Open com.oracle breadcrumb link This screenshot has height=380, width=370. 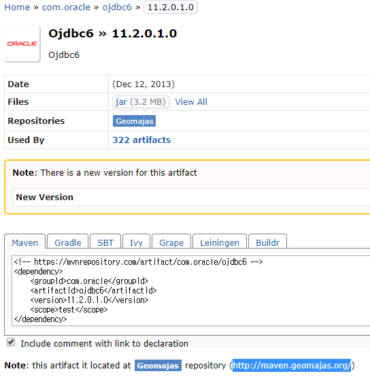(x=66, y=7)
